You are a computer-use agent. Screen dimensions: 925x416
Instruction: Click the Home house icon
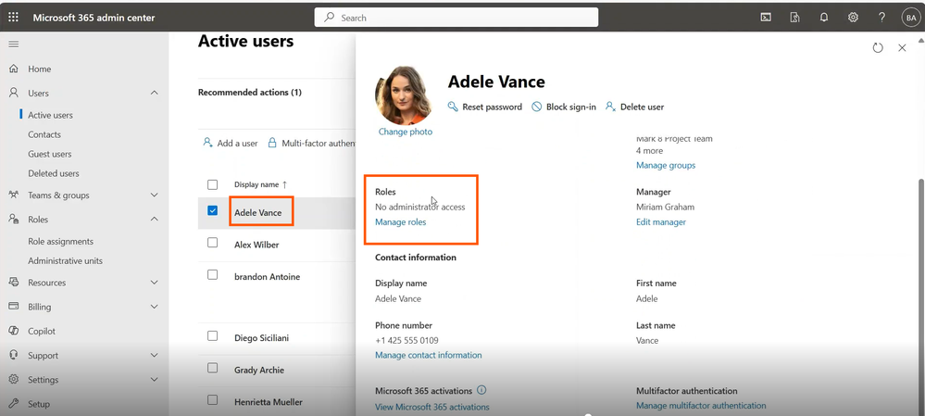[14, 69]
